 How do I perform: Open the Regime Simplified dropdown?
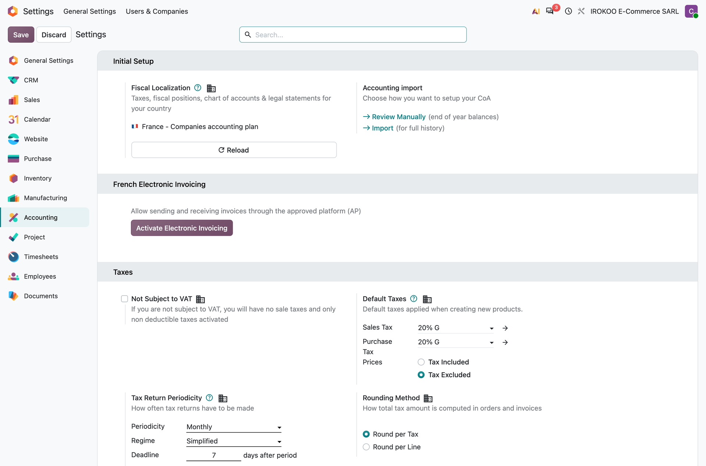pyautogui.click(x=234, y=441)
